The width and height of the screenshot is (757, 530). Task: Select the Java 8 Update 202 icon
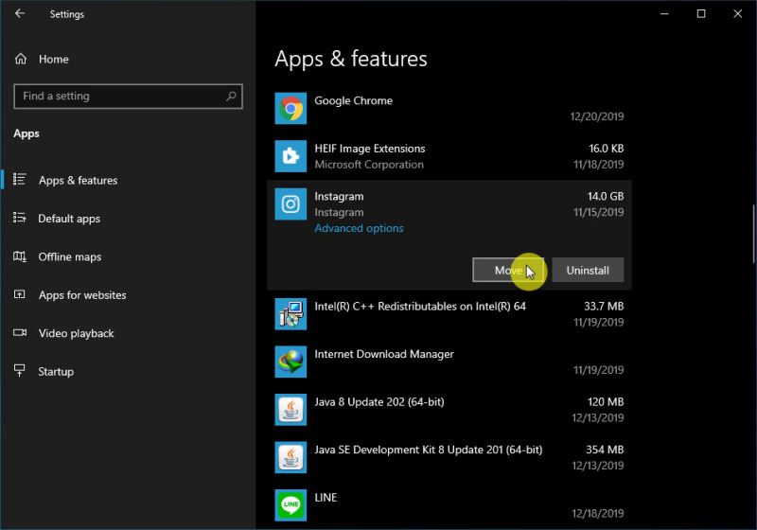coord(290,410)
